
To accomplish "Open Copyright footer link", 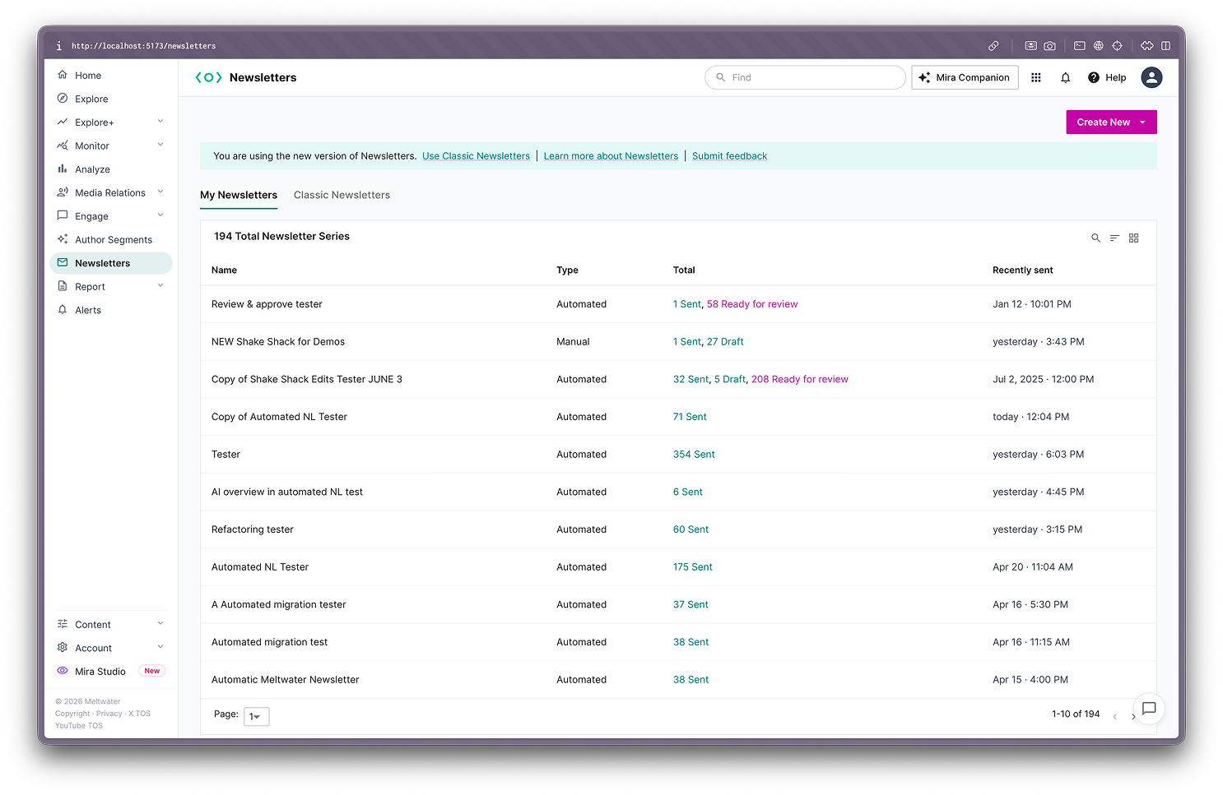I will click(72, 714).
